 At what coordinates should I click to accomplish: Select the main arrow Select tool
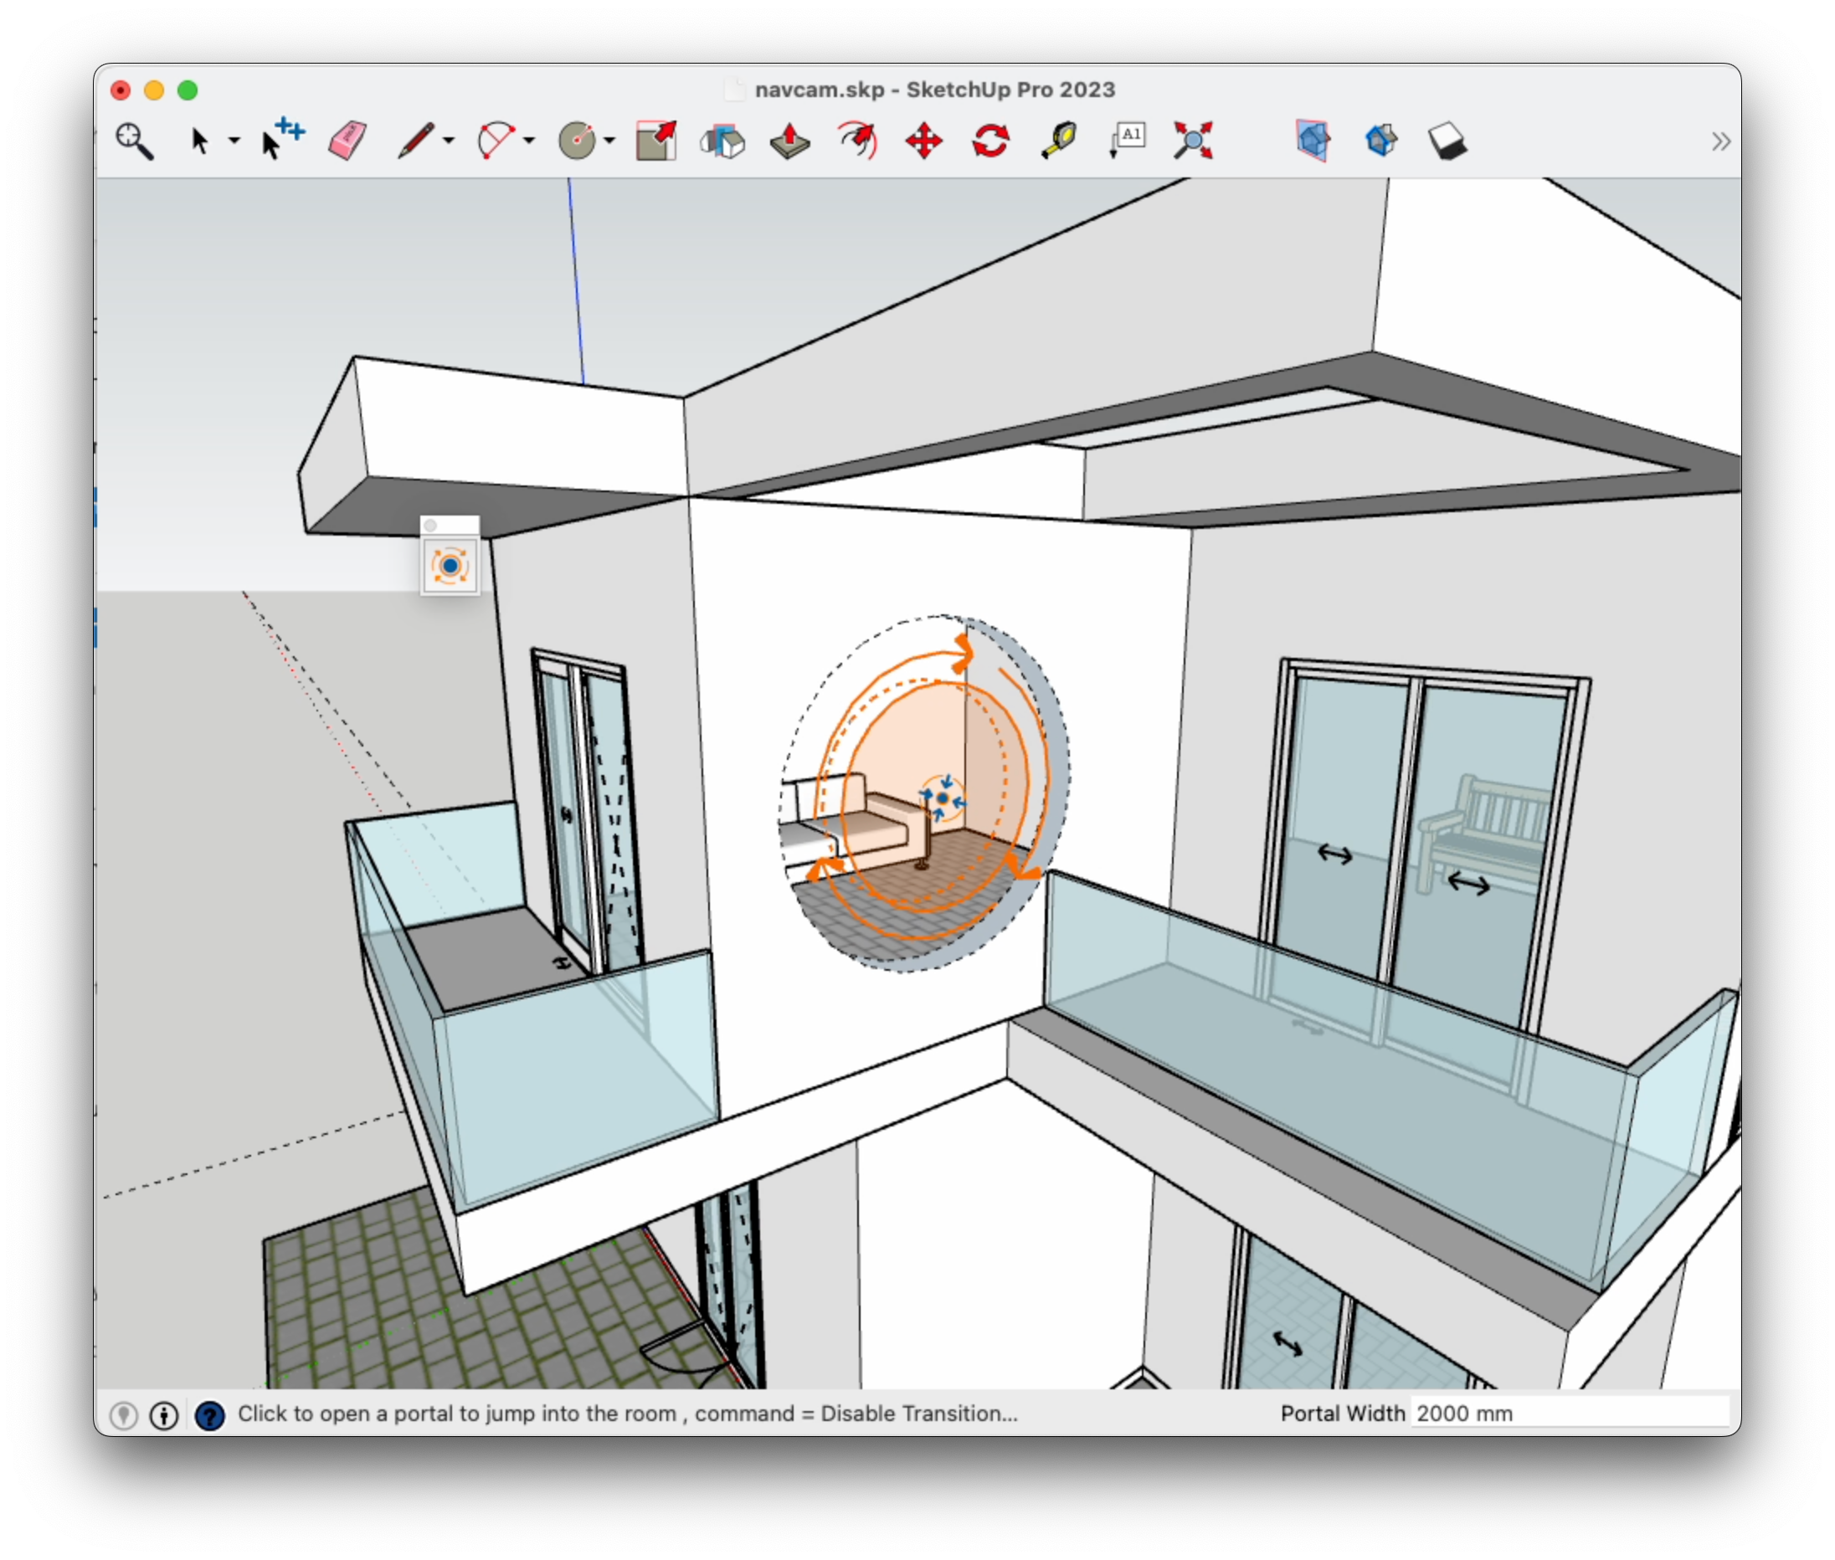[x=200, y=139]
